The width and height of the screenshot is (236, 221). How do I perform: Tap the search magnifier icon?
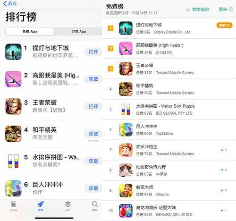tap(95, 204)
